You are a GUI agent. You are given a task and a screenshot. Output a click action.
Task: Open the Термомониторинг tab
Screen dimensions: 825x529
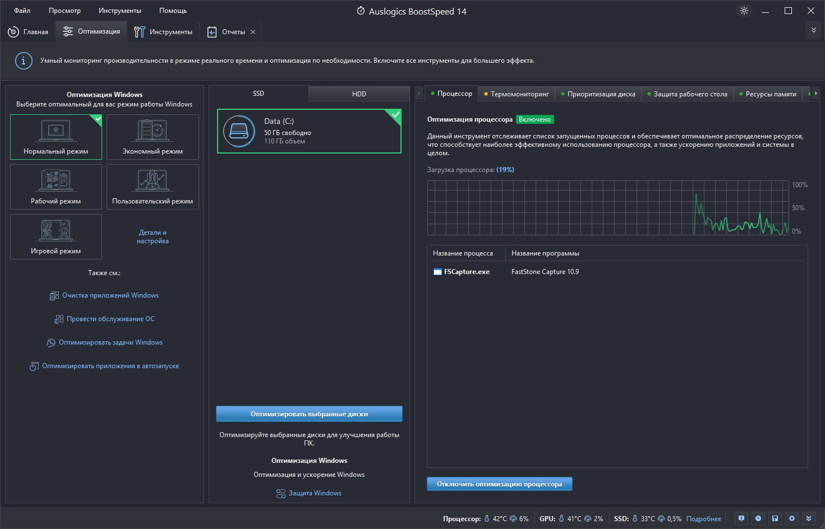point(517,94)
